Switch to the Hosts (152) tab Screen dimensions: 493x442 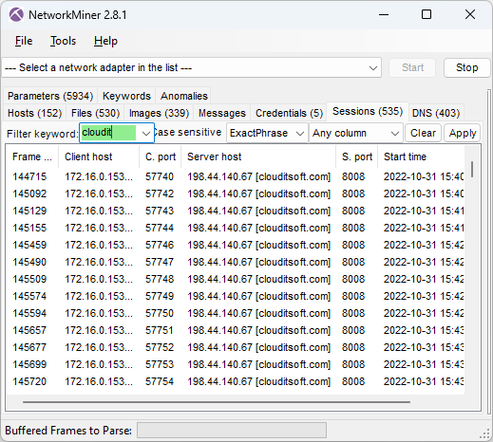[35, 113]
